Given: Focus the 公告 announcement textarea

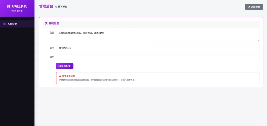Looking at the screenshot, I should (158, 35).
